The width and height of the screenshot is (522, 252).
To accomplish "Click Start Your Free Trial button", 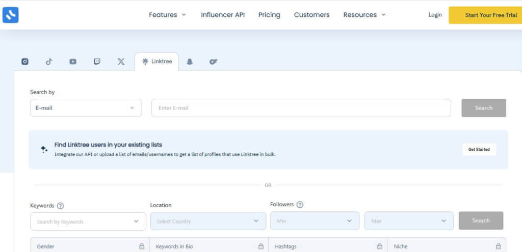I will (x=485, y=15).
